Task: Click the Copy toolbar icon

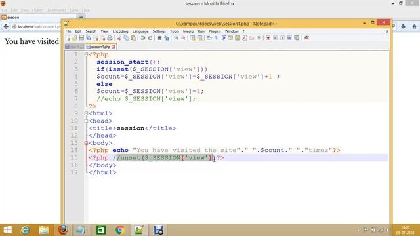Action: tap(126, 38)
